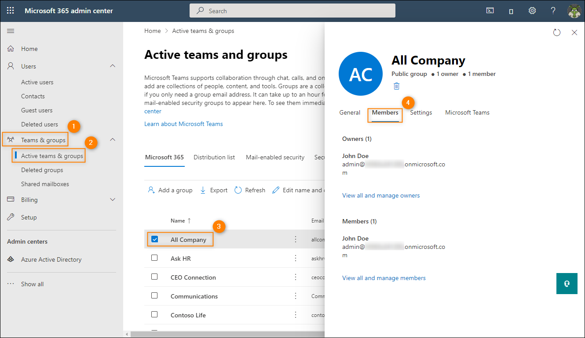Screen dimensions: 585x338
Task: Switch to the Settings tab
Action: pos(421,113)
